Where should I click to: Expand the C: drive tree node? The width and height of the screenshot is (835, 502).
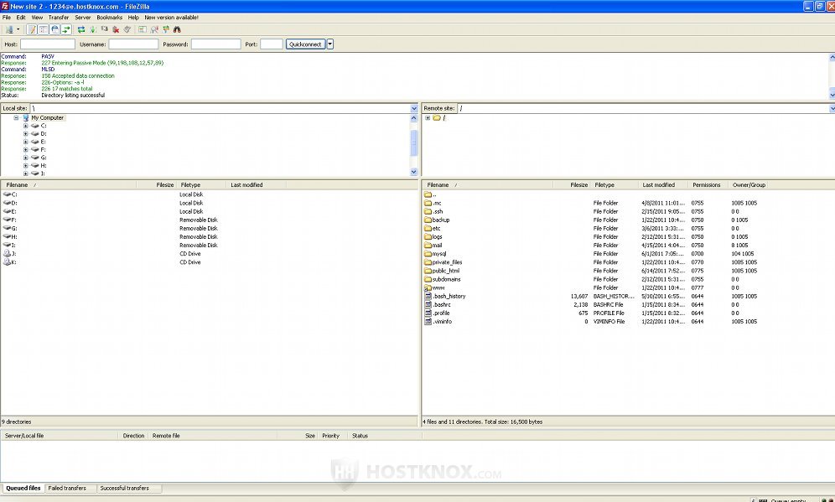25,126
